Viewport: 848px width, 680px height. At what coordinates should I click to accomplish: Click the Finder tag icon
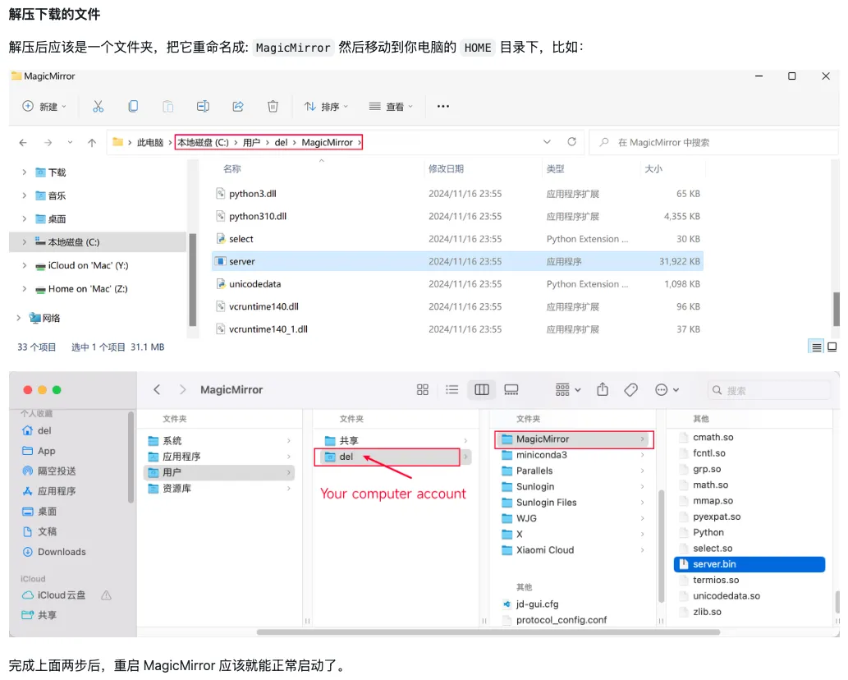tap(630, 389)
